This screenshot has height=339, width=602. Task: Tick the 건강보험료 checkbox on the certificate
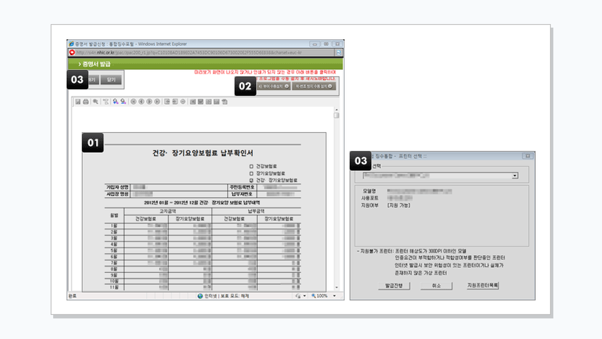[x=252, y=166]
